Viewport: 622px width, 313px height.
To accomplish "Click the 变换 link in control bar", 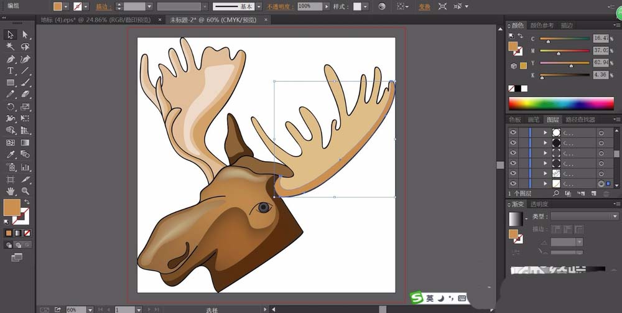I will click(x=424, y=7).
